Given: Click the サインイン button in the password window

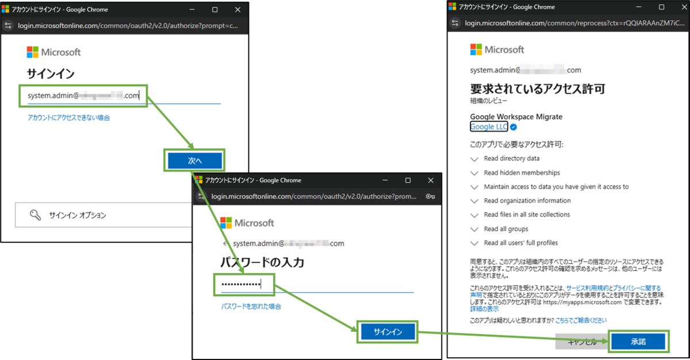Looking at the screenshot, I should pos(388,332).
